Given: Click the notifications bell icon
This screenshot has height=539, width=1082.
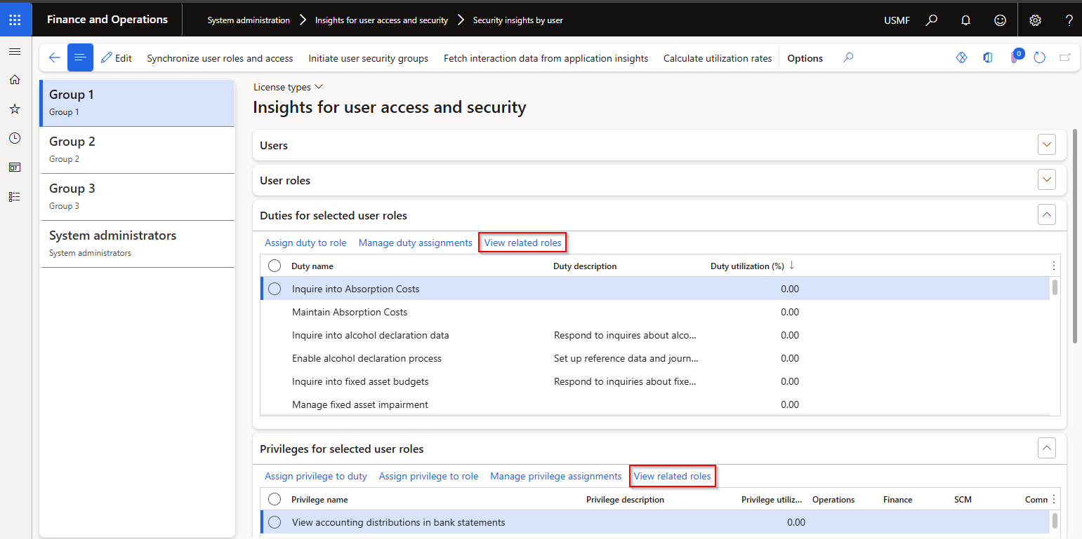Looking at the screenshot, I should [x=965, y=20].
